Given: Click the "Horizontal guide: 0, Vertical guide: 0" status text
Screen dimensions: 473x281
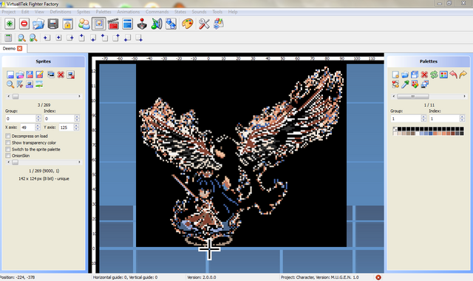Looking at the screenshot, I should coord(125,277).
